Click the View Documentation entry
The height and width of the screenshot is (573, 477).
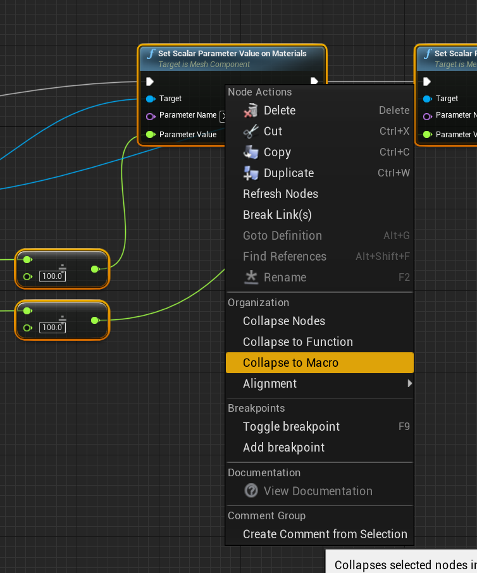[319, 491]
